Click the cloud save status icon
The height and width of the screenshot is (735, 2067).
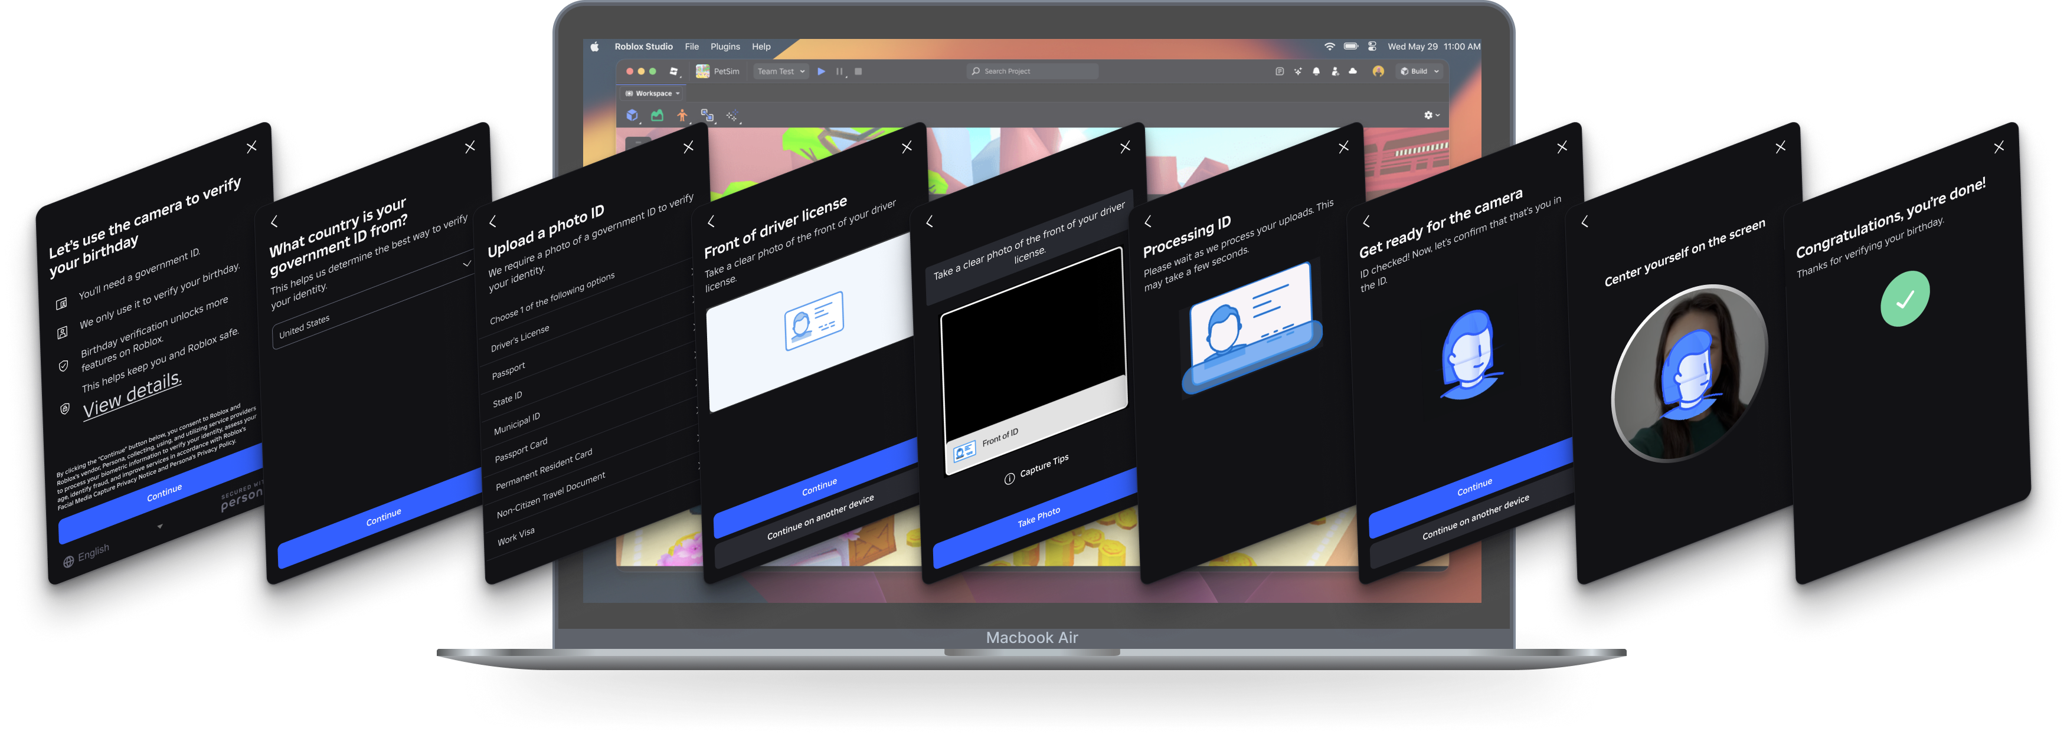click(x=1353, y=71)
